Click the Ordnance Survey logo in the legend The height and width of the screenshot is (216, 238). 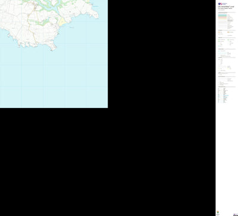pyautogui.click(x=223, y=4)
